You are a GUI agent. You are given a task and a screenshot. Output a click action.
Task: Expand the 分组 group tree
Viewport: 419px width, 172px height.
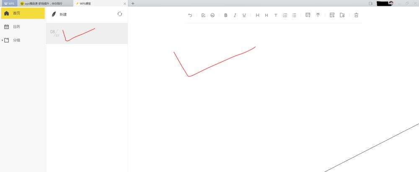(x=3, y=40)
